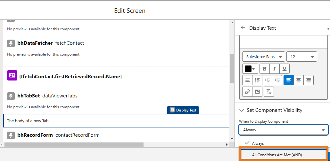Right align the text
The image size is (330, 161).
pyautogui.click(x=309, y=80)
